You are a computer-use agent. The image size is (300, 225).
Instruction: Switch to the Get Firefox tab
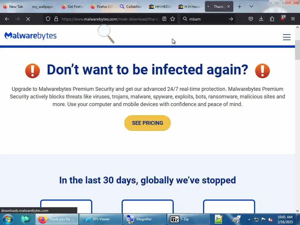72,7
